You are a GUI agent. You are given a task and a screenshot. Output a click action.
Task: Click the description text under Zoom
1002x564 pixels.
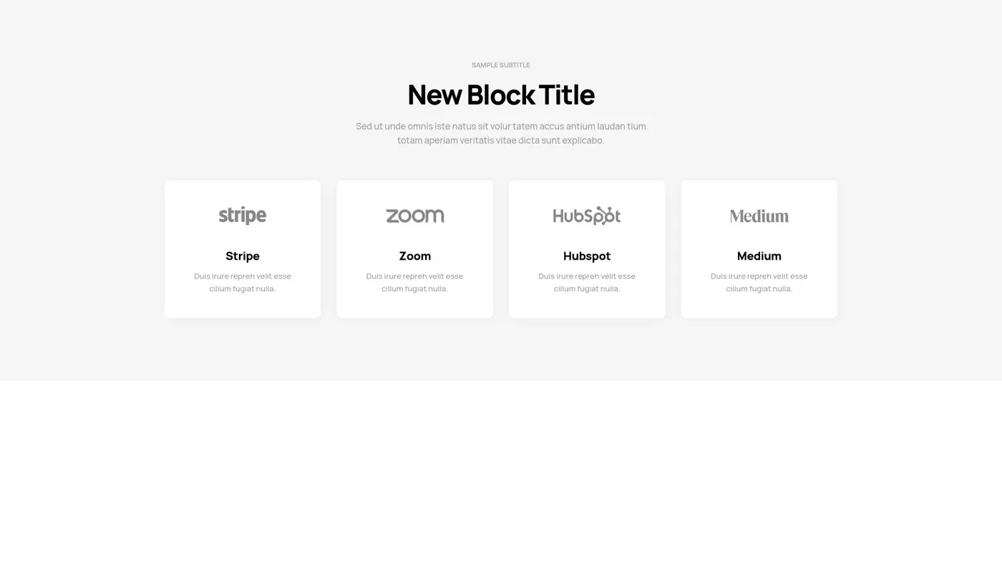(x=414, y=283)
